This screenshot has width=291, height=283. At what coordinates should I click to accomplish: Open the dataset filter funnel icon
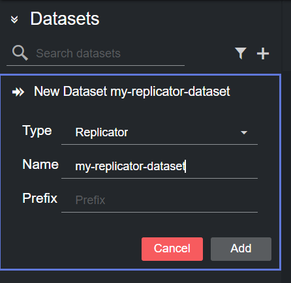pyautogui.click(x=241, y=53)
